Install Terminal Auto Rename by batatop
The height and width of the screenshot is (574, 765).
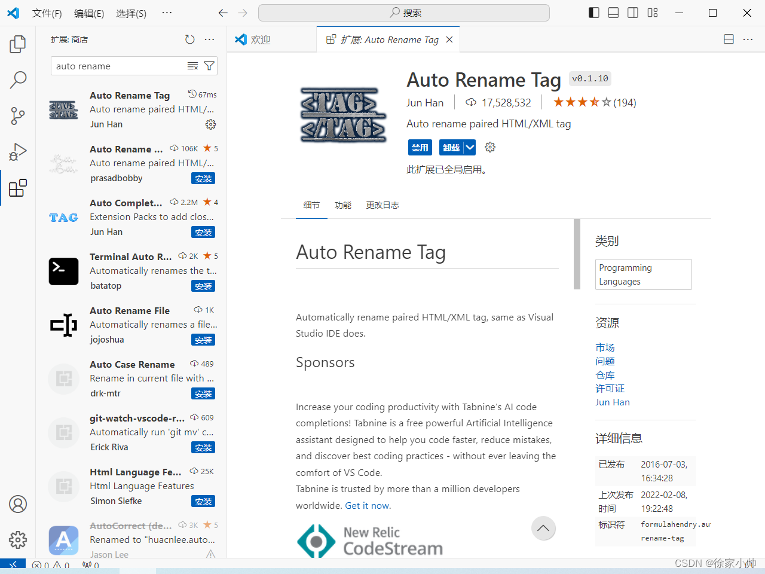pyautogui.click(x=203, y=286)
